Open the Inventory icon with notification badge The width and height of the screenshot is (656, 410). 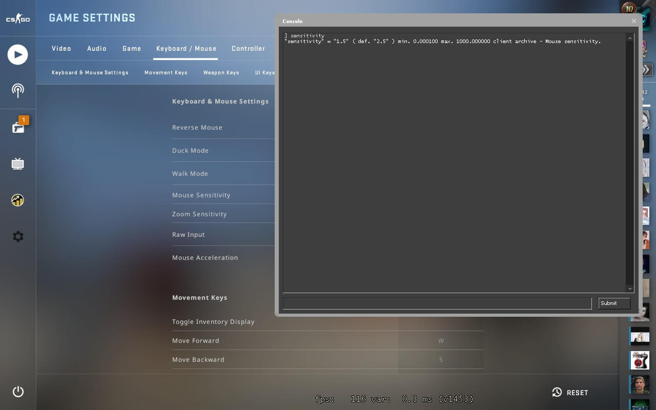pyautogui.click(x=18, y=127)
